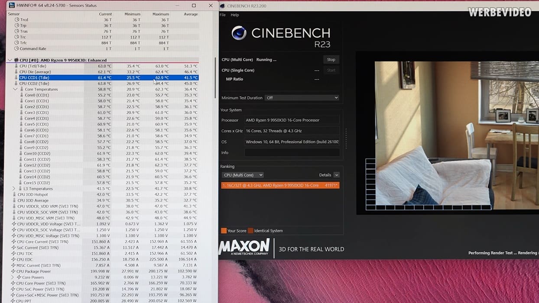
Task: Click lightning icon beside Core Powers
Action: pyautogui.click(x=19, y=277)
